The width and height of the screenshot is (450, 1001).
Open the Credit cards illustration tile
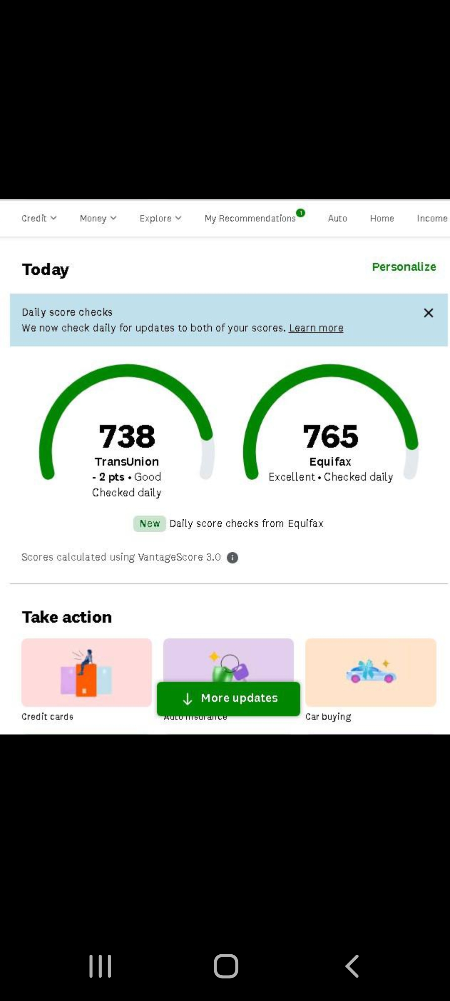pyautogui.click(x=87, y=672)
